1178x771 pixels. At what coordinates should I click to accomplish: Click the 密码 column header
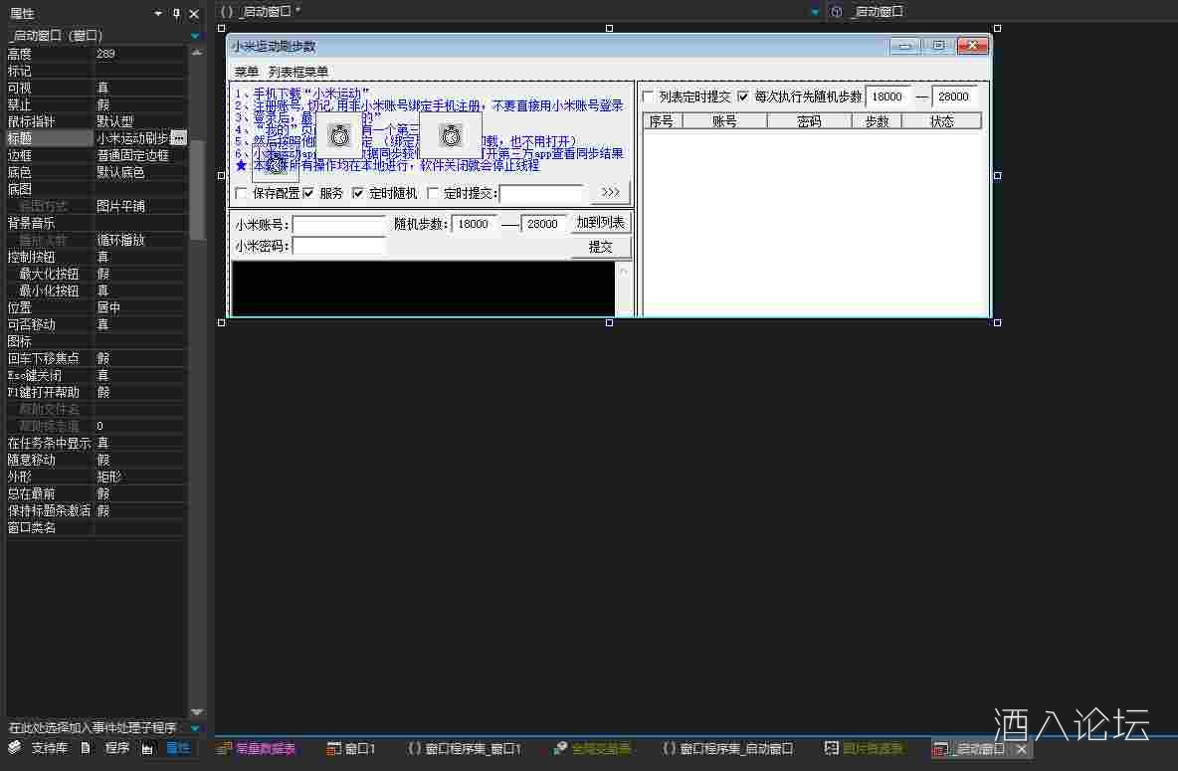click(x=809, y=121)
